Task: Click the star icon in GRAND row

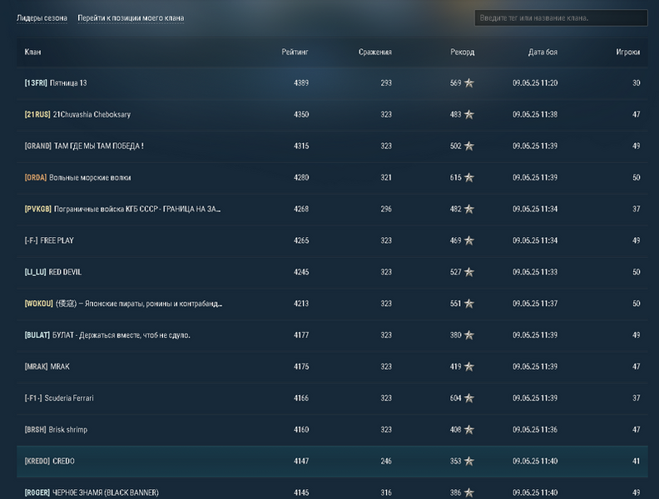Action: pos(469,146)
